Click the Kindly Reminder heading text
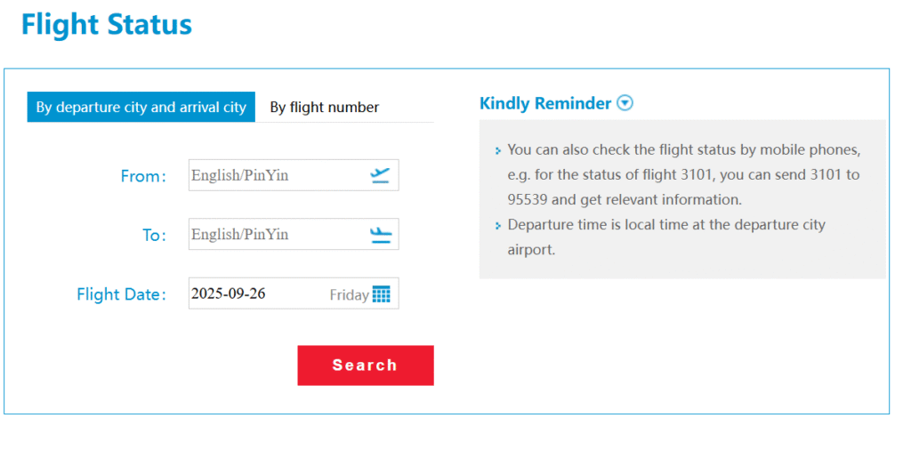 point(545,103)
